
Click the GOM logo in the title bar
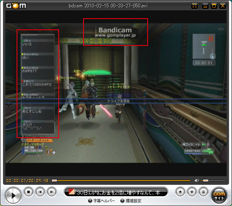[16, 6]
